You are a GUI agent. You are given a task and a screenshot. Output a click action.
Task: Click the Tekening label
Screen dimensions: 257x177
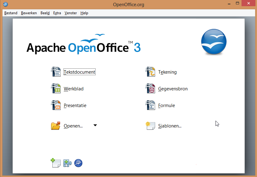point(167,72)
